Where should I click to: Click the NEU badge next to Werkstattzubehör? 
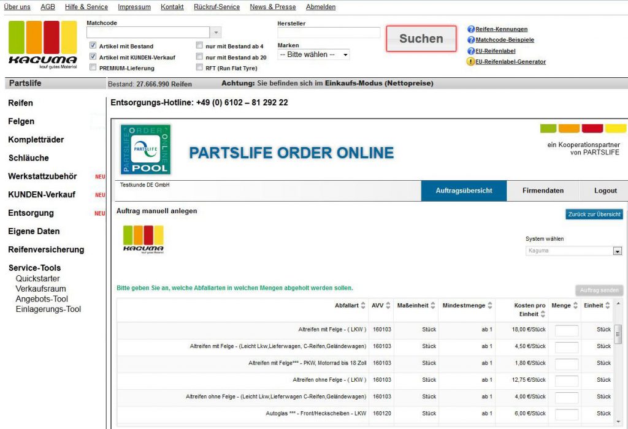[x=100, y=177]
